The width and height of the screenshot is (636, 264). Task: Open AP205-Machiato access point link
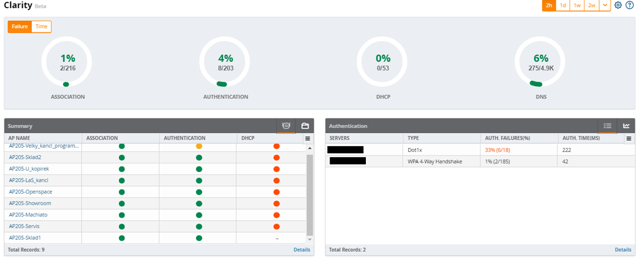point(28,215)
